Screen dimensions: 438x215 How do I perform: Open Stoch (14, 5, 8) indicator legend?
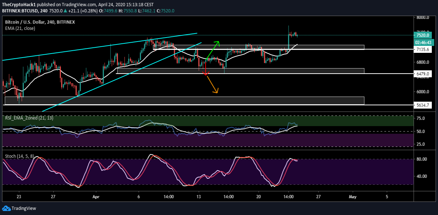tap(20, 156)
